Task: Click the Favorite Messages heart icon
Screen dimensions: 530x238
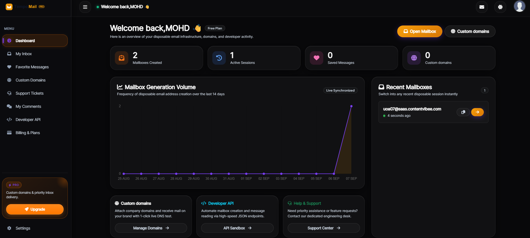Action: pyautogui.click(x=9, y=67)
